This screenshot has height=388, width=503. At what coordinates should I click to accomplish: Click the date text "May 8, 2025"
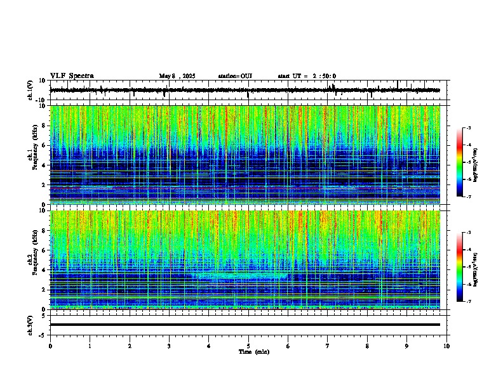coord(177,76)
